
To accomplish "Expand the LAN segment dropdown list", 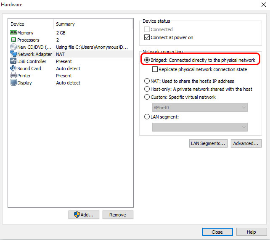I will [200, 127].
